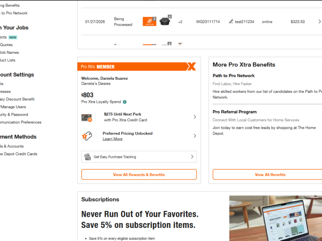Click the orange Pro Xtra X logo
The width and height of the screenshot is (322, 241).
(x=191, y=67)
